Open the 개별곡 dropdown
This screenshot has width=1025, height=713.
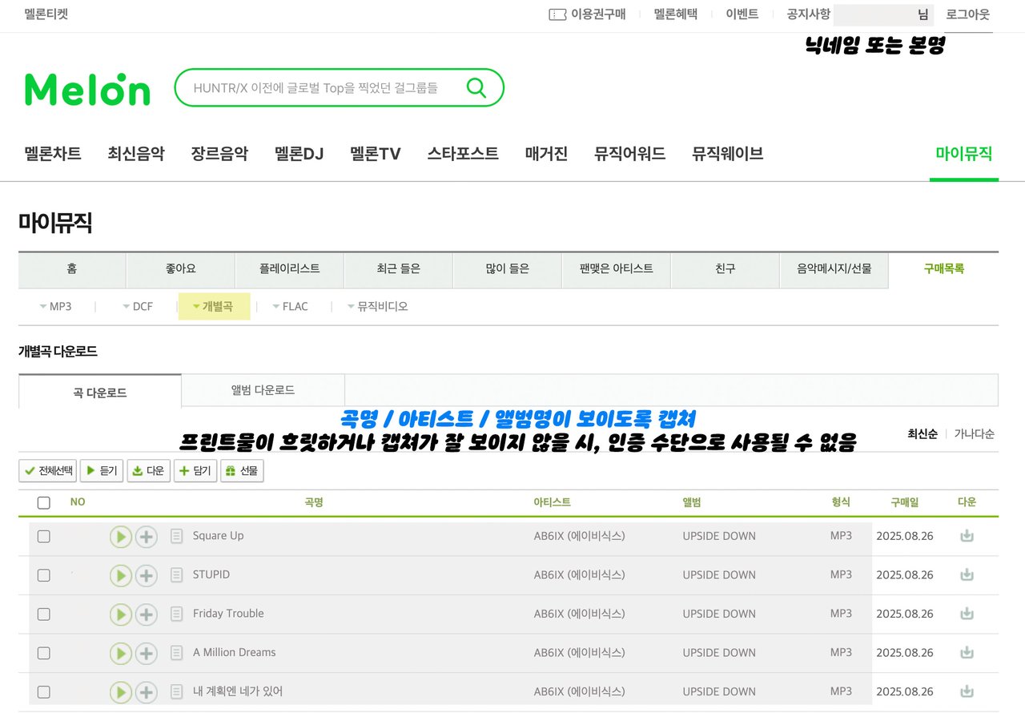coord(213,307)
